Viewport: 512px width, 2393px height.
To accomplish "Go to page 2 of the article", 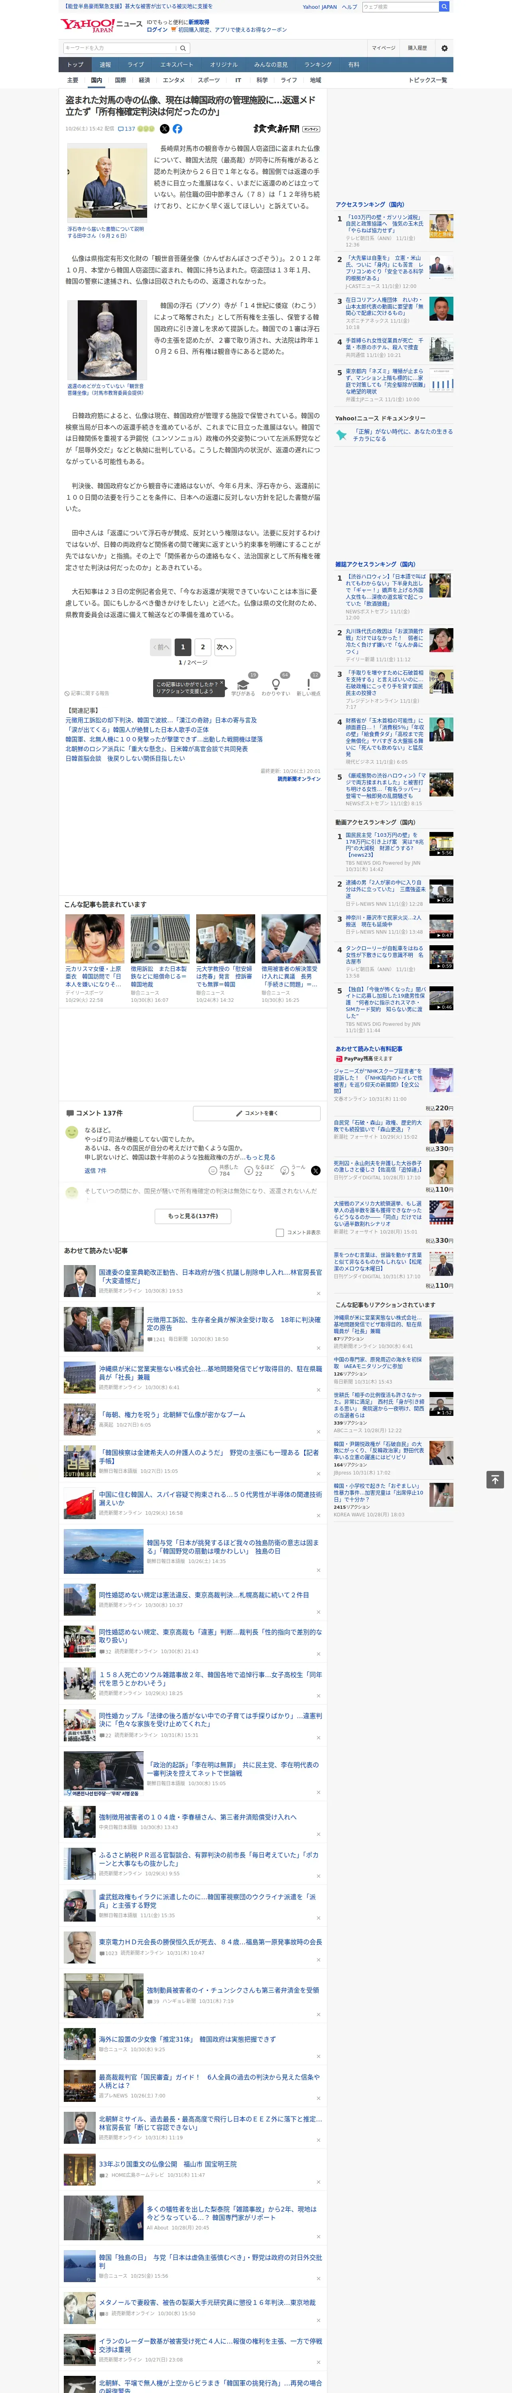I will [x=203, y=647].
